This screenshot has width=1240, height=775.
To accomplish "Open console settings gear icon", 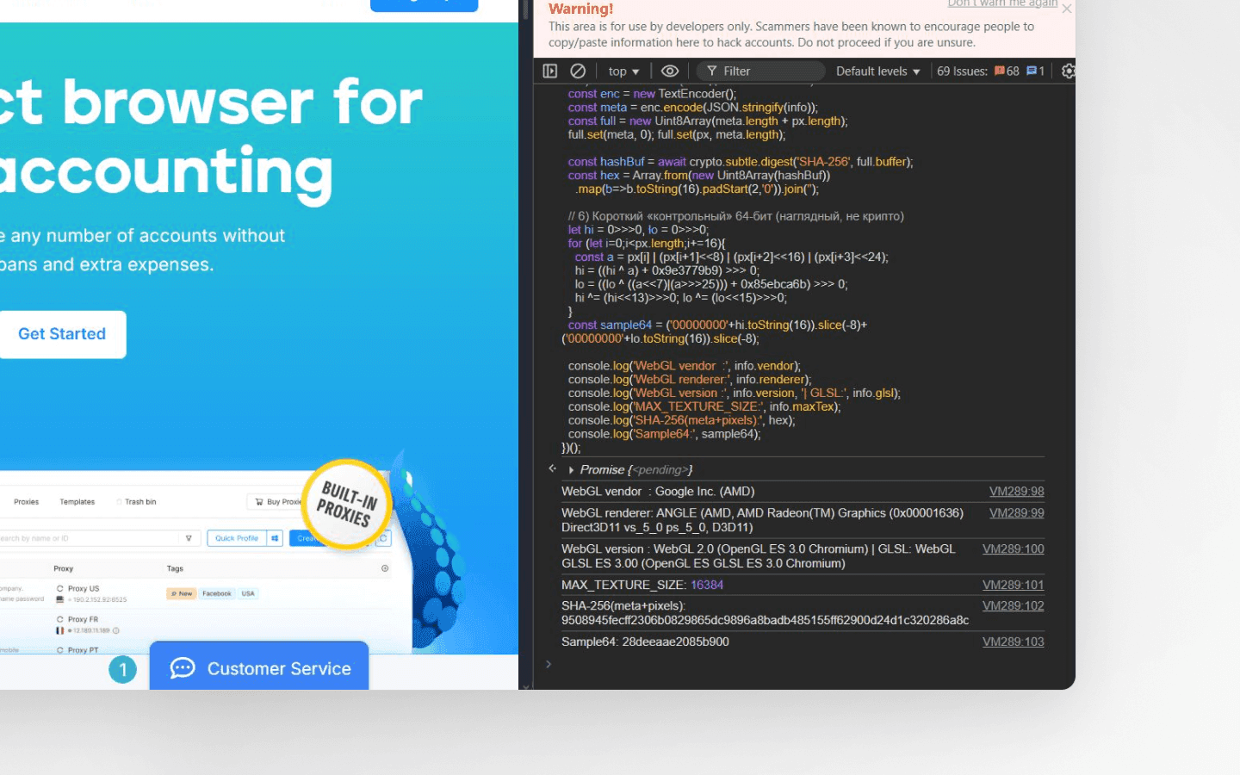I will tap(1068, 71).
